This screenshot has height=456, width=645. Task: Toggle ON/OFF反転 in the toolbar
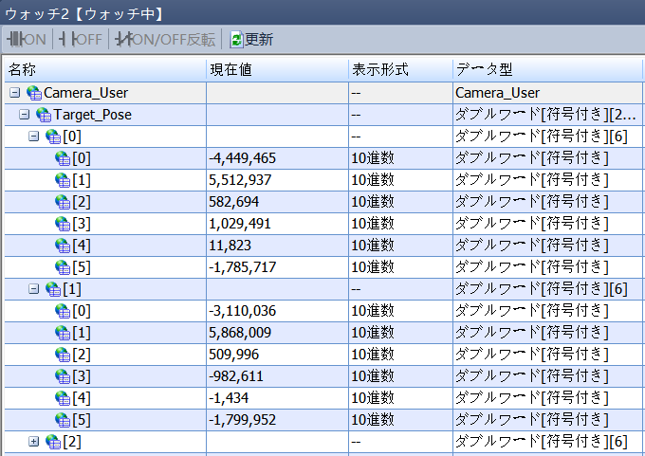[x=165, y=40]
